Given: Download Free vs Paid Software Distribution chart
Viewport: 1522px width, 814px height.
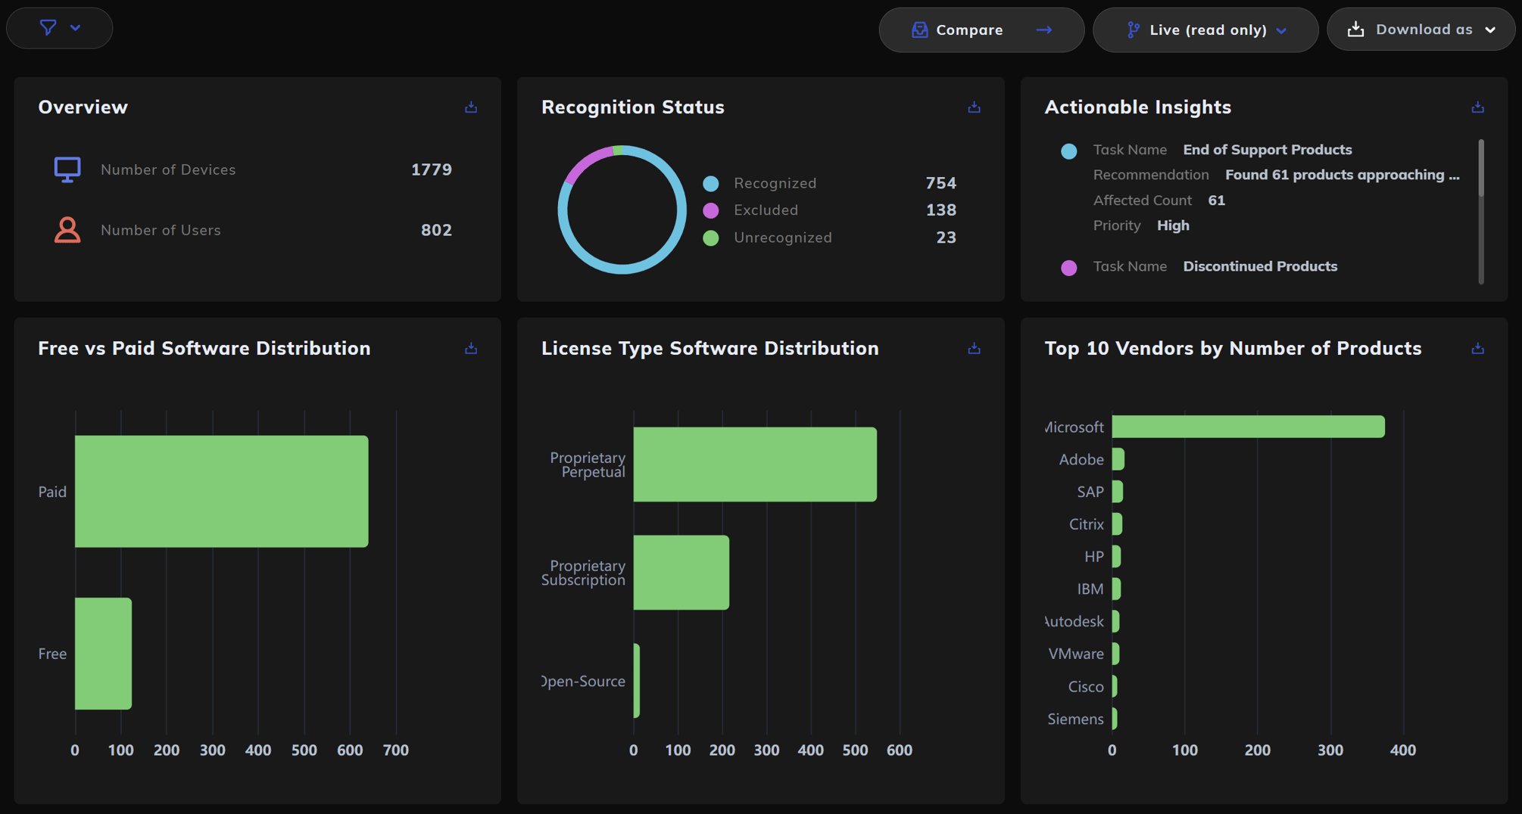Looking at the screenshot, I should [x=471, y=349].
